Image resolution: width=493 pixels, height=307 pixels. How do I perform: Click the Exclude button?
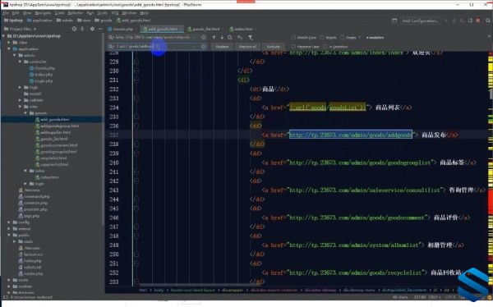(x=274, y=47)
